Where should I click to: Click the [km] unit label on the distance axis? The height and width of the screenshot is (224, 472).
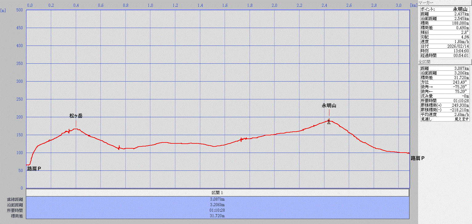click(413, 5)
